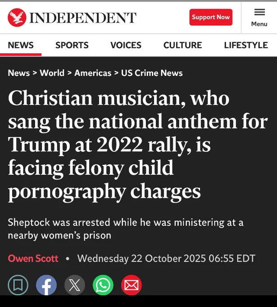Open author Owen Scott's profile
Viewport: 277px width, 307px height.
(x=33, y=259)
